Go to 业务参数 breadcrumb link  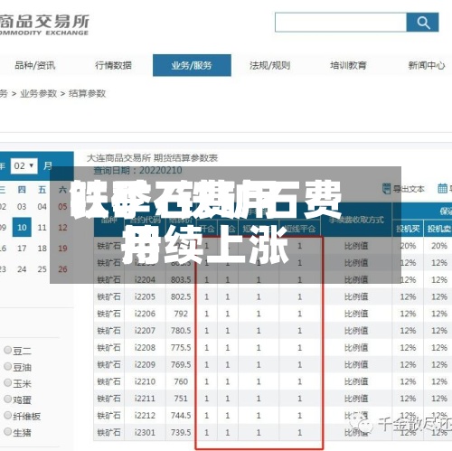pos(39,94)
